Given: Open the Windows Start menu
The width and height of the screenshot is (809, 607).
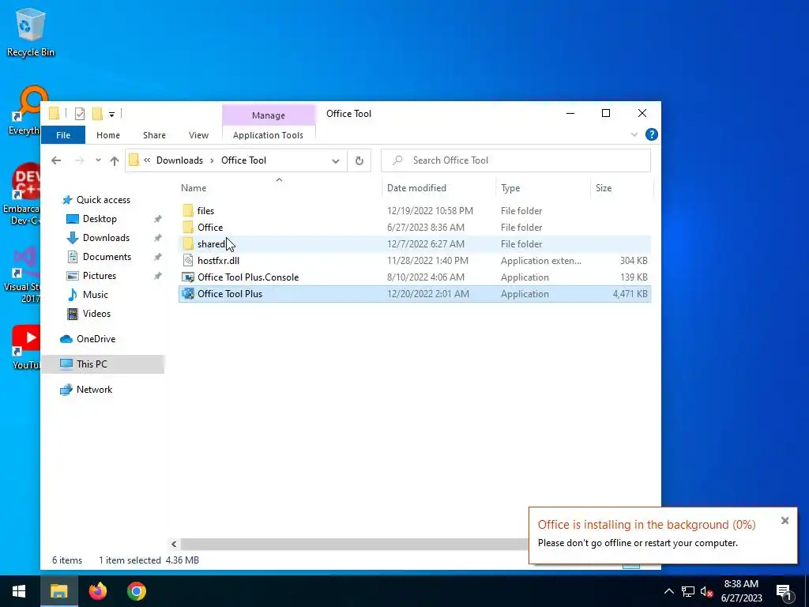Looking at the screenshot, I should (19, 591).
